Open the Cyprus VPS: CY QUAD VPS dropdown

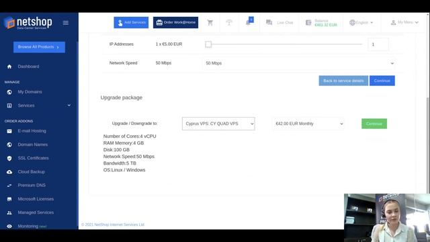tap(218, 124)
